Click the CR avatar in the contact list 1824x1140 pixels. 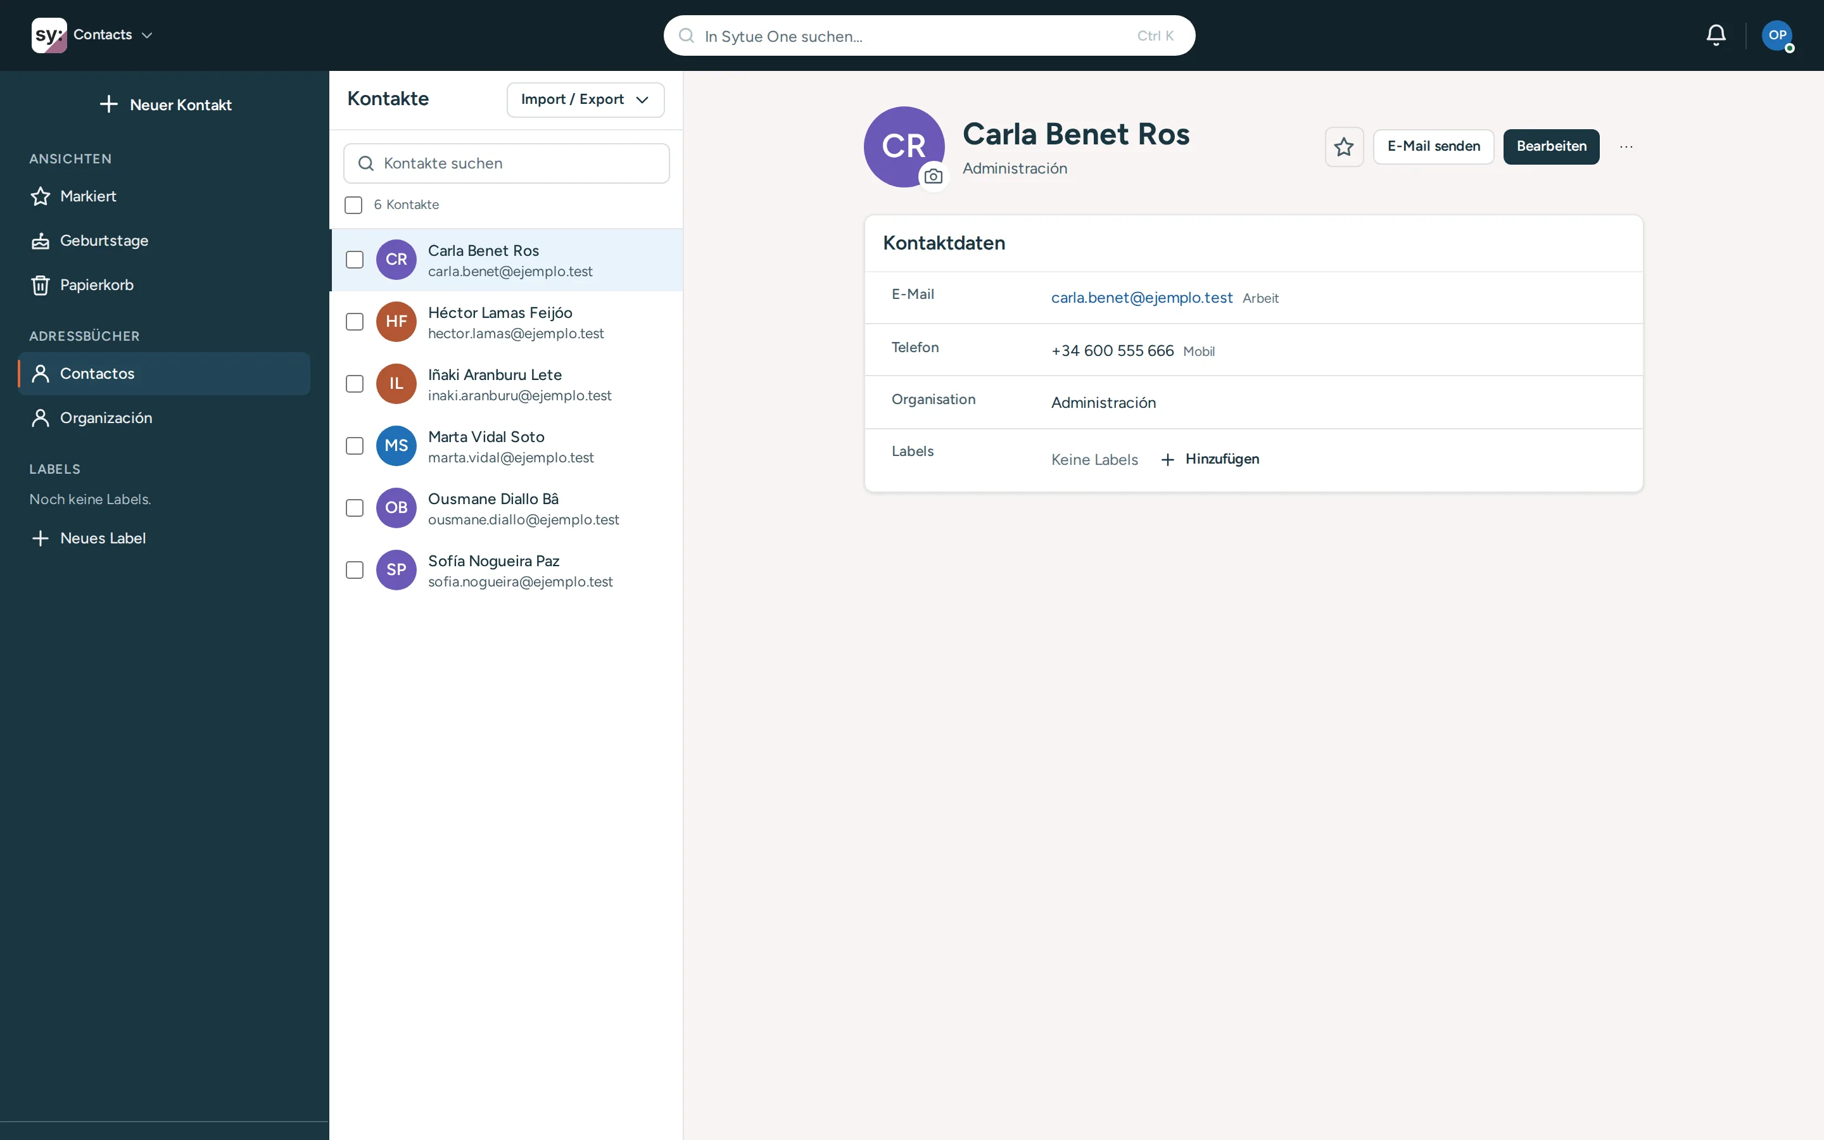pyautogui.click(x=396, y=260)
